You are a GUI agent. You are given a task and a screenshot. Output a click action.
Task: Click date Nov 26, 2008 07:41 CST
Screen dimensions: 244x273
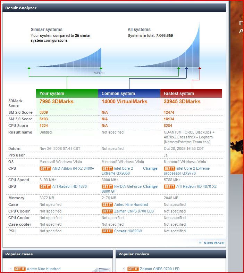[60, 148]
